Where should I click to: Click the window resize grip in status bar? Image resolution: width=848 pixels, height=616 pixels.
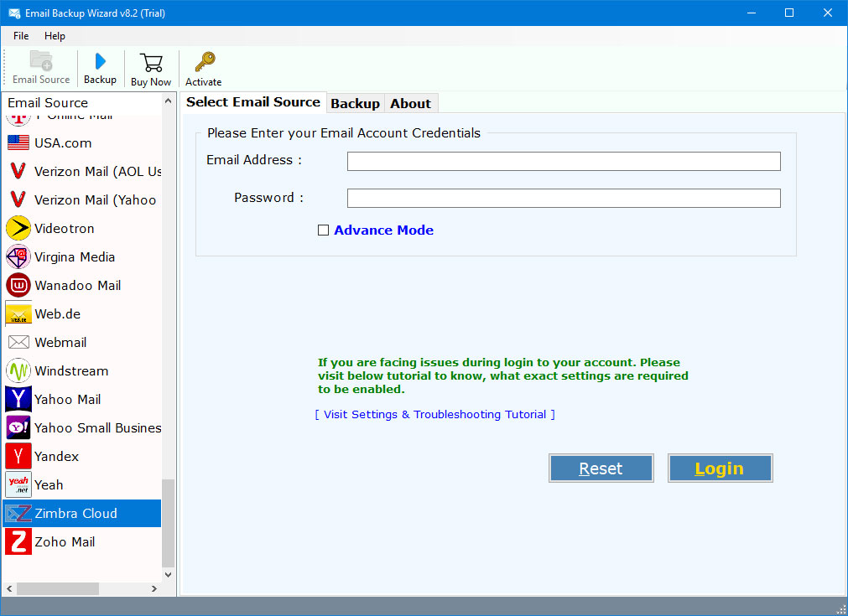840,608
